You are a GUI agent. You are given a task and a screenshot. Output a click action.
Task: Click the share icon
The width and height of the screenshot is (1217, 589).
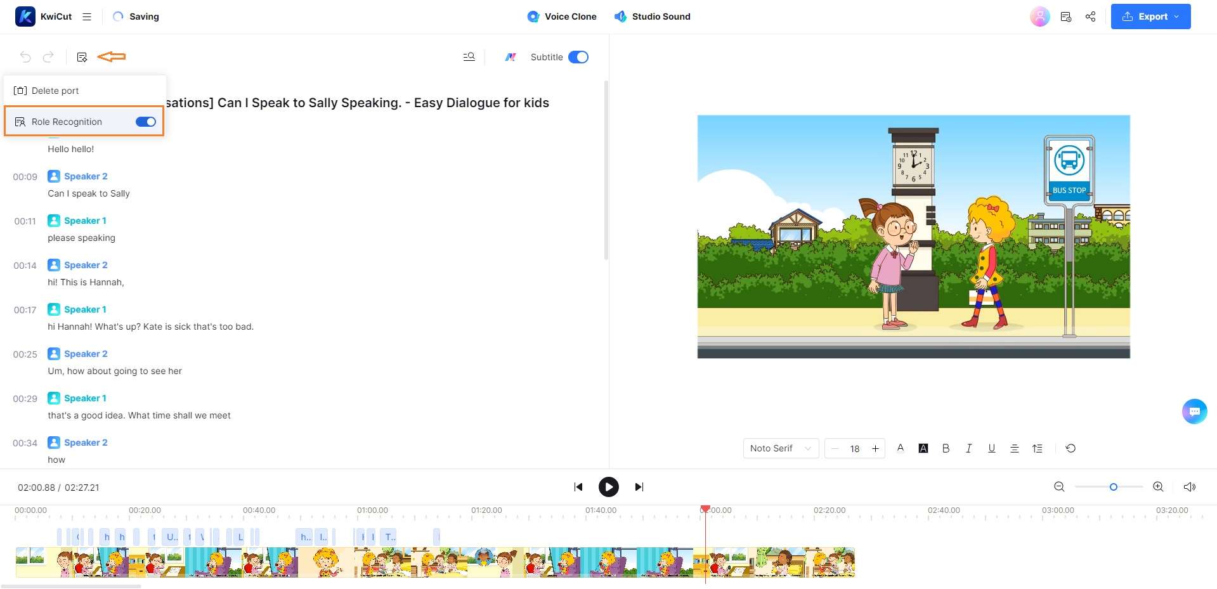coord(1091,16)
